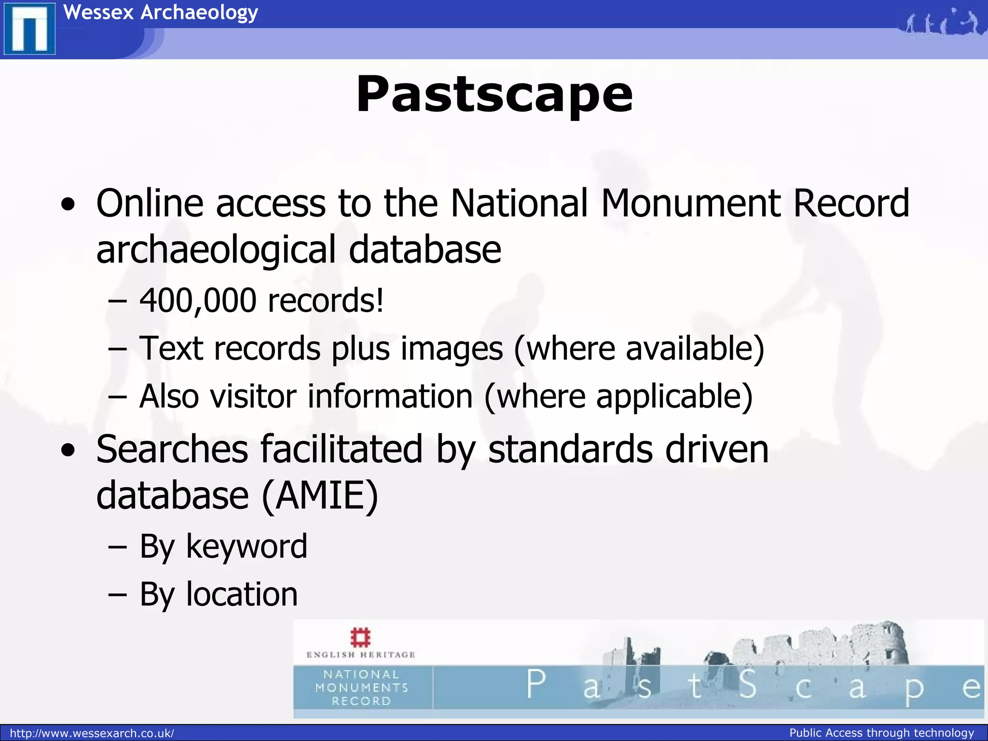Click the Wessex Archaeology logo icon
988x741 pixels.
[29, 29]
